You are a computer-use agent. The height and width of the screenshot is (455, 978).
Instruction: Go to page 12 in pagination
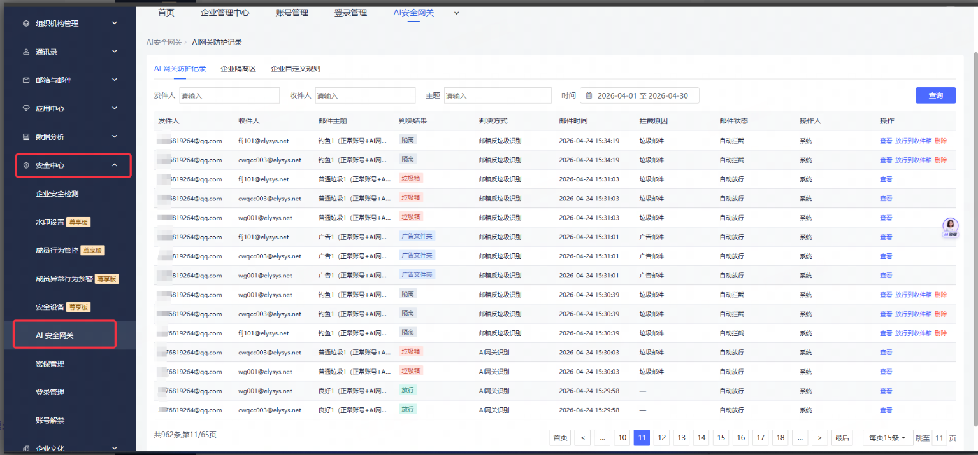click(662, 438)
